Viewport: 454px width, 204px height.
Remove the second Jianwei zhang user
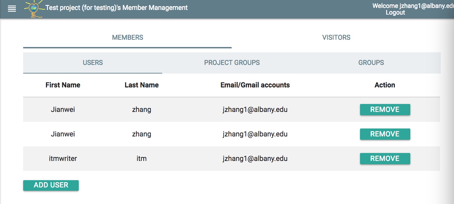[x=385, y=134]
